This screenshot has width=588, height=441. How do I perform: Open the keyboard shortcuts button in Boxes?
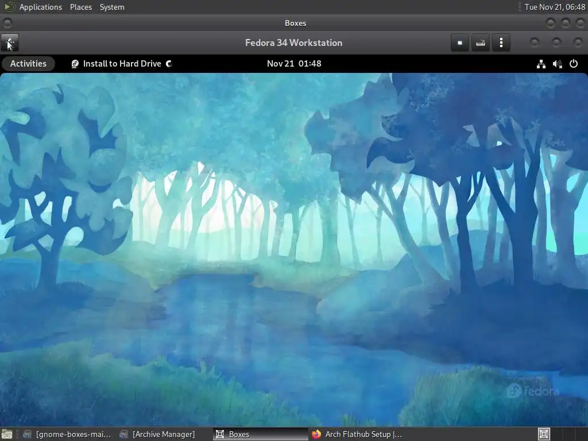(481, 42)
